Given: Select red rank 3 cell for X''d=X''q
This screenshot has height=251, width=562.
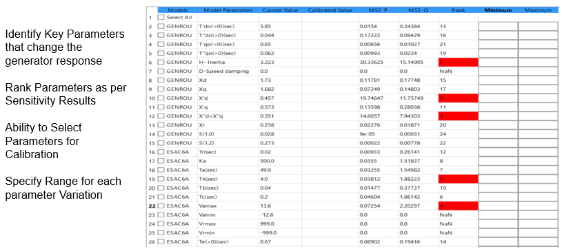Looking at the screenshot, I should click(458, 116).
